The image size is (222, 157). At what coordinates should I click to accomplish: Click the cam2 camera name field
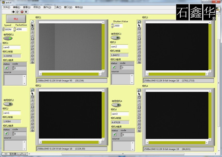pyautogui.click(x=119, y=47)
